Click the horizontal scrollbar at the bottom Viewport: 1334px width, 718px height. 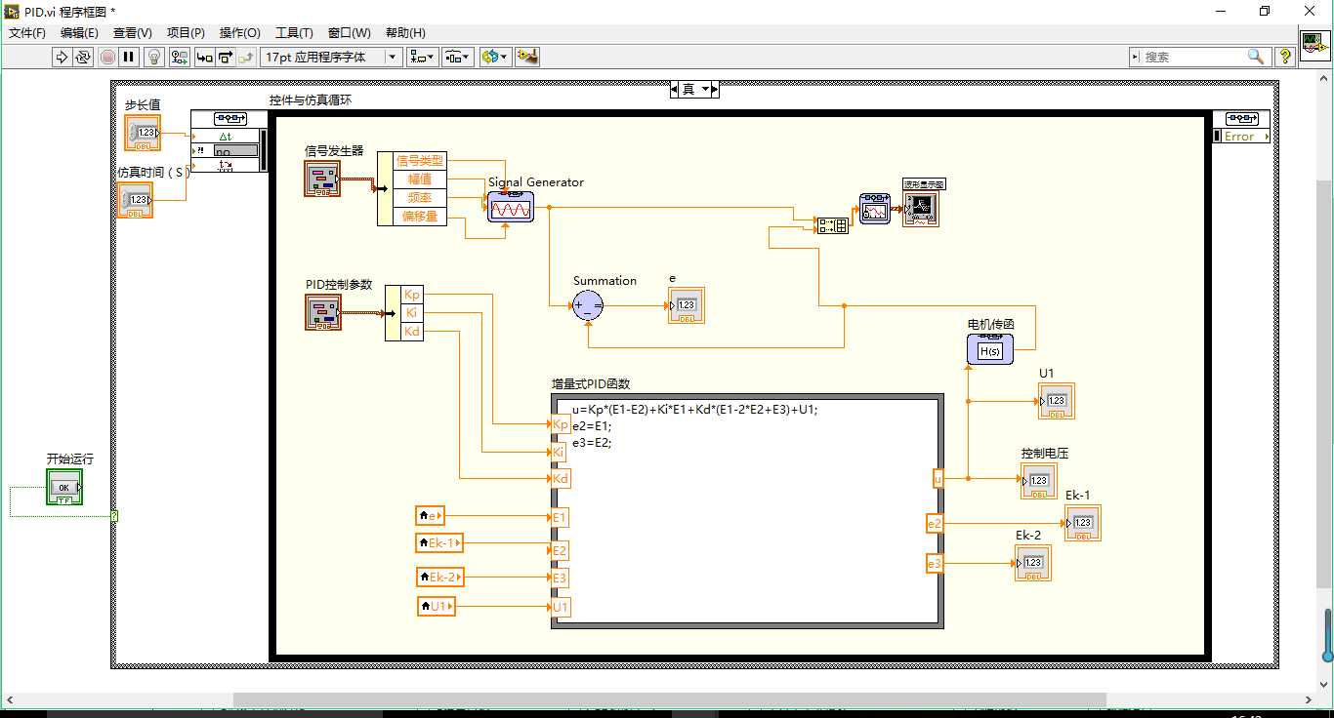(669, 699)
